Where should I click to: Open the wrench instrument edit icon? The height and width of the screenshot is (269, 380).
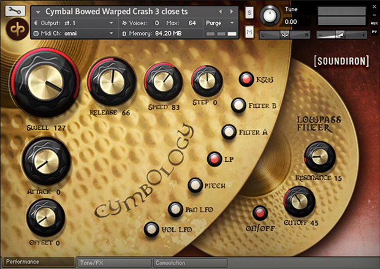15,10
